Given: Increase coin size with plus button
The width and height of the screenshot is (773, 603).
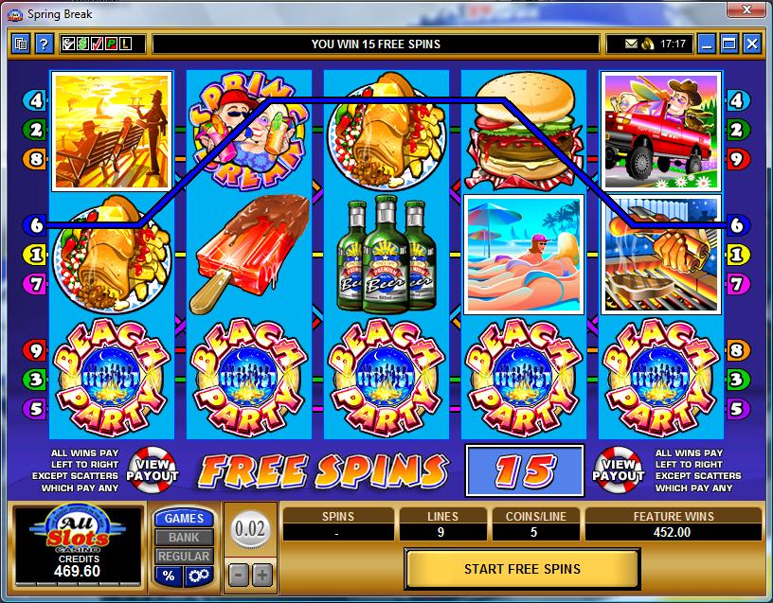Looking at the screenshot, I should pos(261,575).
